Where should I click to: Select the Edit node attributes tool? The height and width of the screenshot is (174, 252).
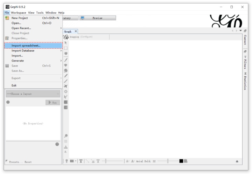tap(65, 97)
